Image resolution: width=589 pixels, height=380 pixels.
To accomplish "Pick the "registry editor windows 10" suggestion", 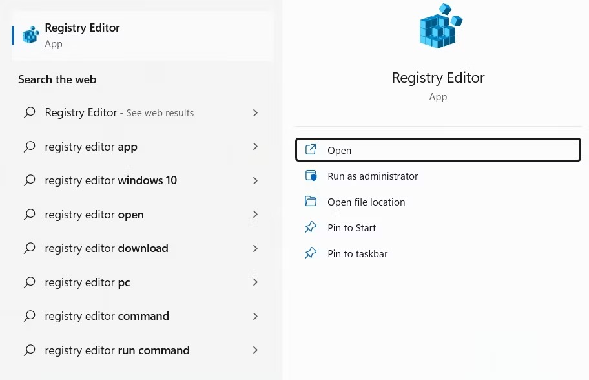I will [x=142, y=180].
